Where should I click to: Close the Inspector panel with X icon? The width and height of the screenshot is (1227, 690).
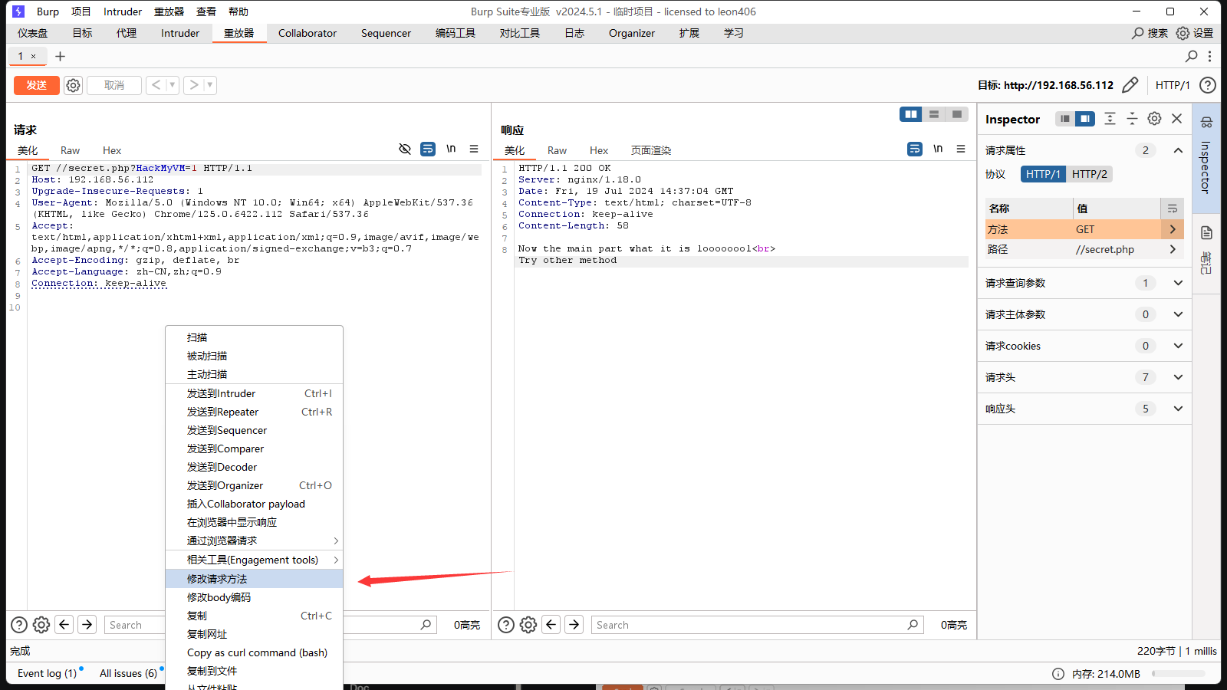1177,119
